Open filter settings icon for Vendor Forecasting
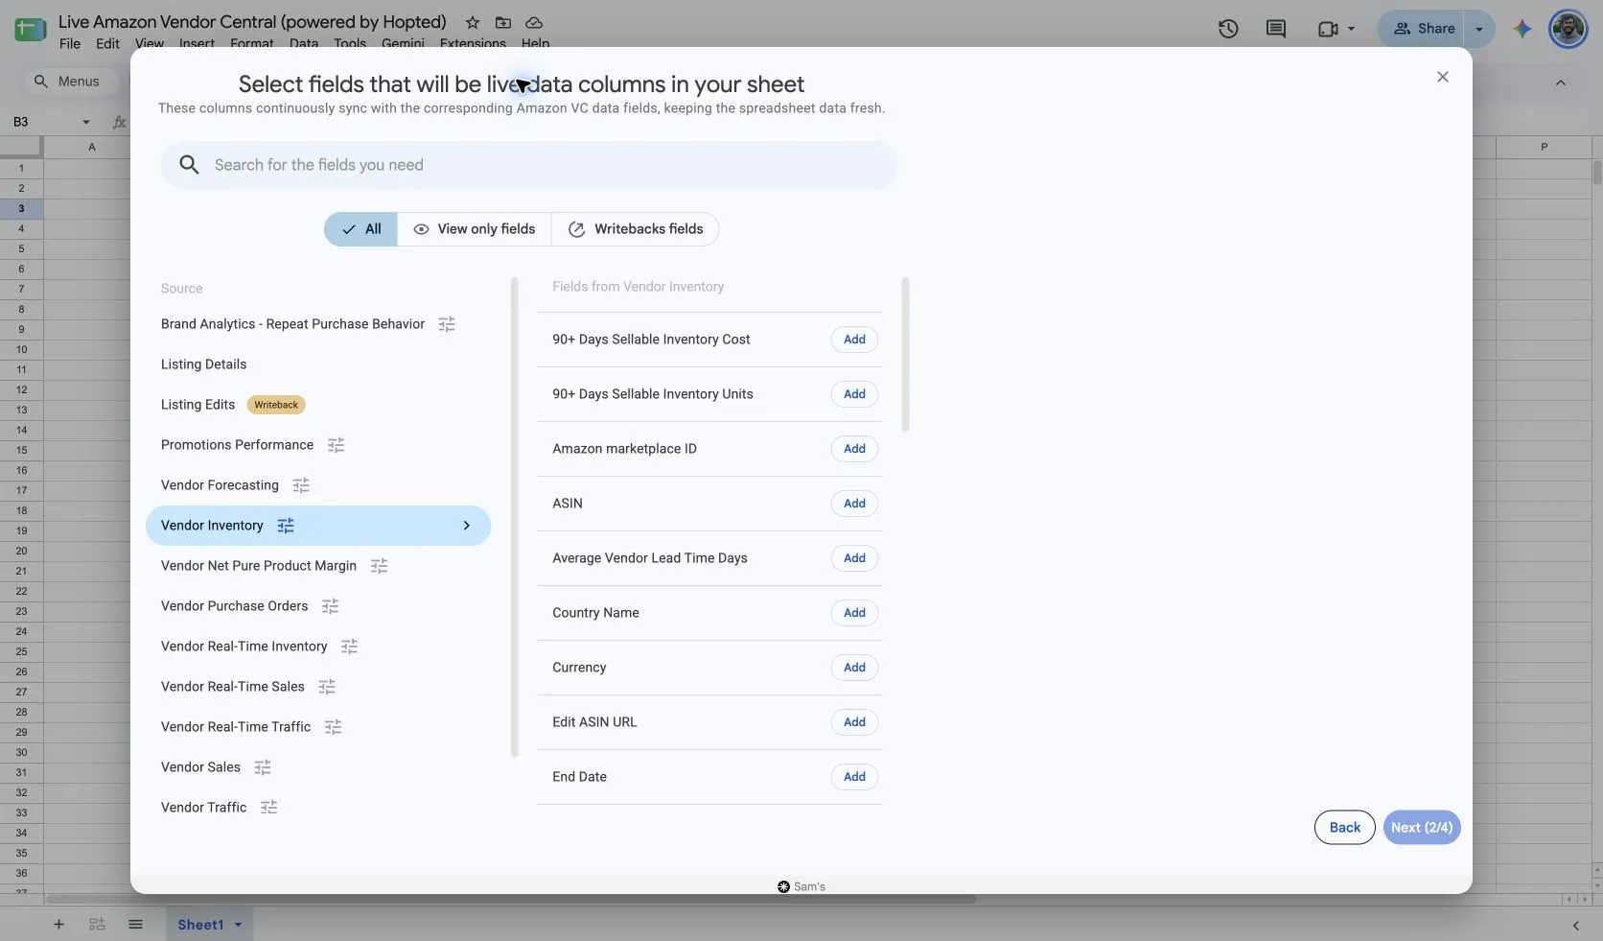This screenshot has width=1603, height=941. pyautogui.click(x=301, y=485)
